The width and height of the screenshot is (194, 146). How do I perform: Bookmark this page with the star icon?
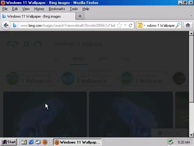pyautogui.click(x=119, y=26)
